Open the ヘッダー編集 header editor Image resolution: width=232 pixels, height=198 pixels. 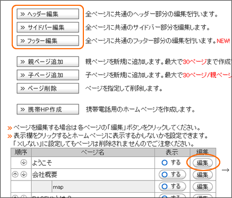point(48,14)
